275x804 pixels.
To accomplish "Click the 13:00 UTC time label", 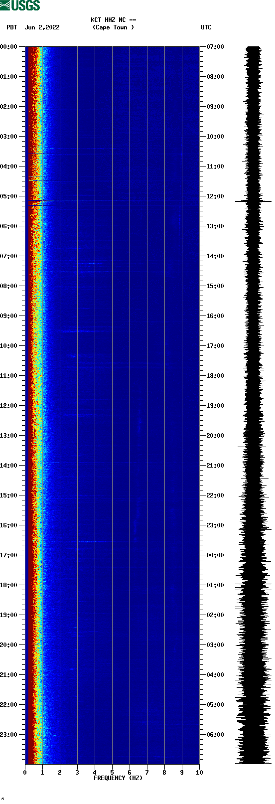I will pos(215,226).
